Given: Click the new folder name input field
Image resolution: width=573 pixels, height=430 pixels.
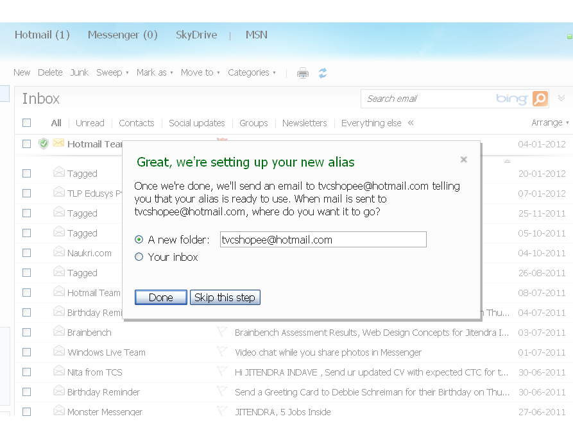Looking at the screenshot, I should pos(323,240).
